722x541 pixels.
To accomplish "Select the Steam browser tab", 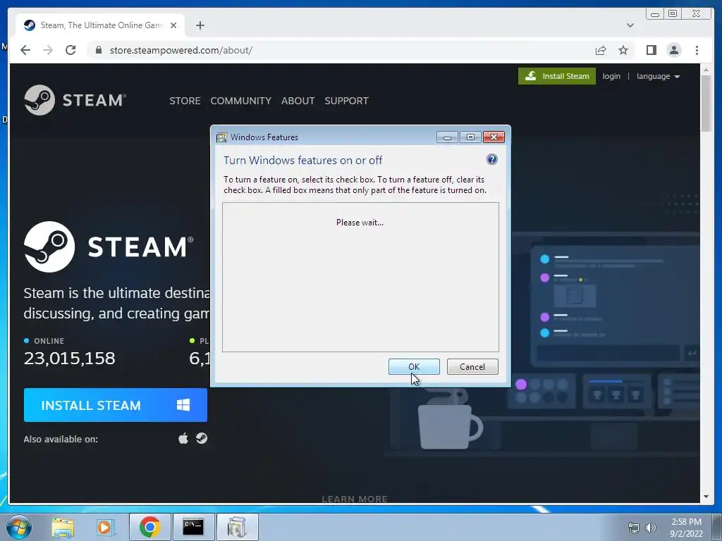I will pos(100,25).
